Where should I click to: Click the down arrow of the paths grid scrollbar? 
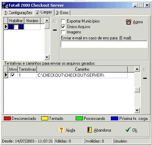tap(137, 110)
